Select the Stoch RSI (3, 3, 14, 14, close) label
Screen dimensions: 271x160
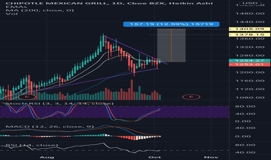[x=60, y=104]
